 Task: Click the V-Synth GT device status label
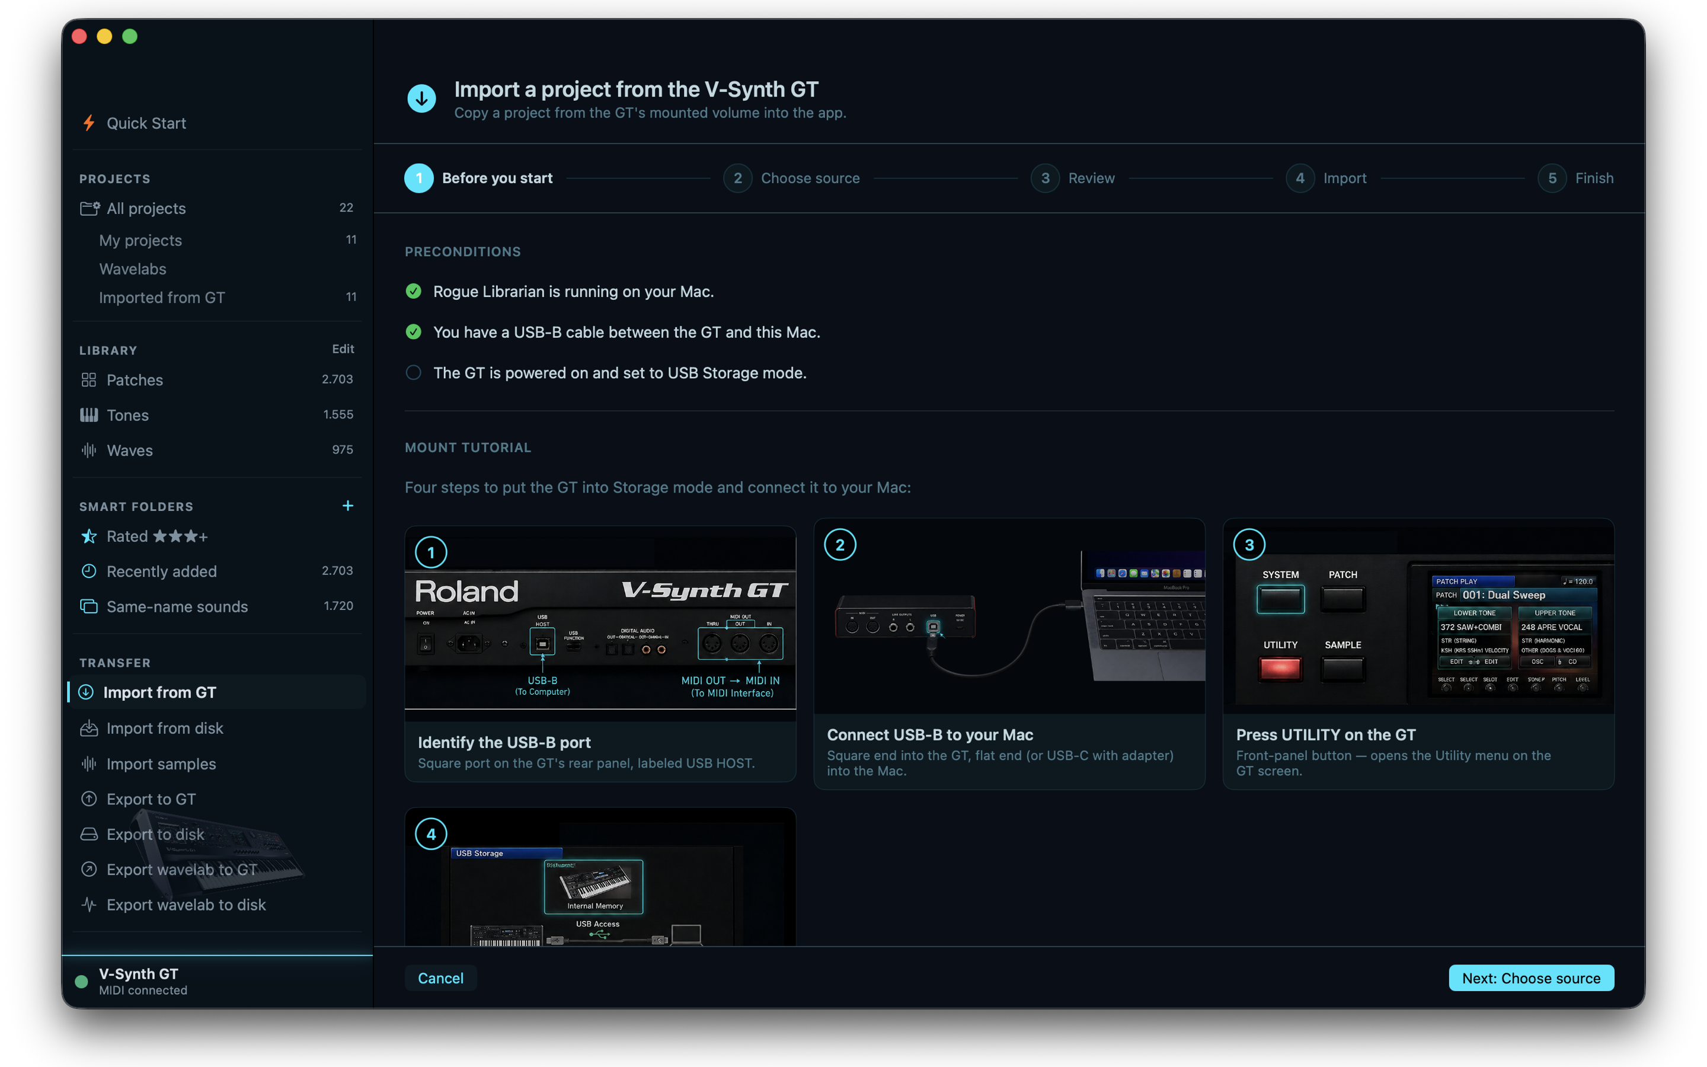coord(138,973)
